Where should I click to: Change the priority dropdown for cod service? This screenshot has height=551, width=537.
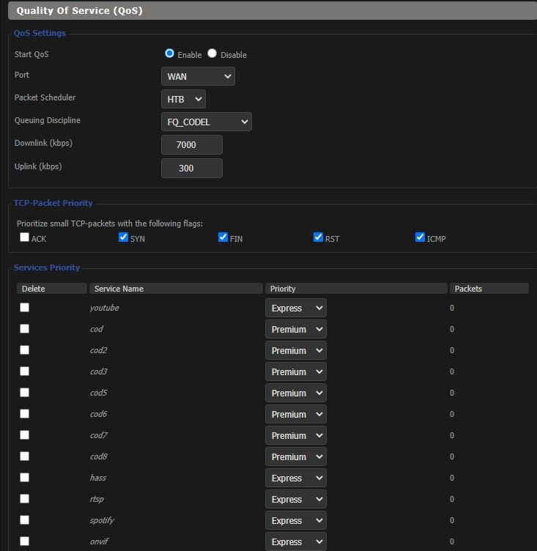[295, 330]
